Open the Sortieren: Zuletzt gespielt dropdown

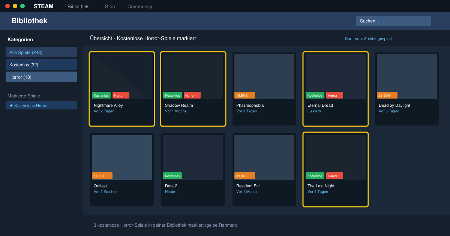pyautogui.click(x=368, y=39)
